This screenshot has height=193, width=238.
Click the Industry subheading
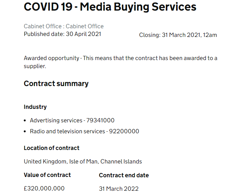point(35,107)
